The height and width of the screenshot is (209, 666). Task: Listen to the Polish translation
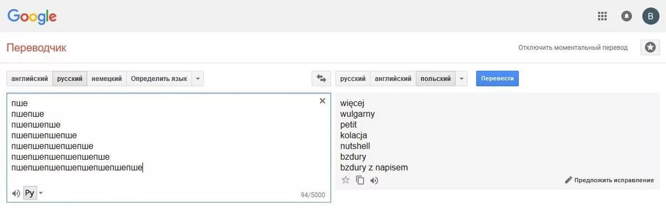point(374,180)
